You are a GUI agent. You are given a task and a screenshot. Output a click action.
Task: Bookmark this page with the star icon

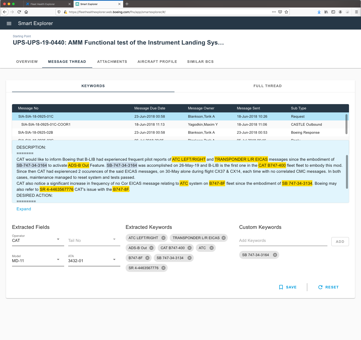[286, 12]
